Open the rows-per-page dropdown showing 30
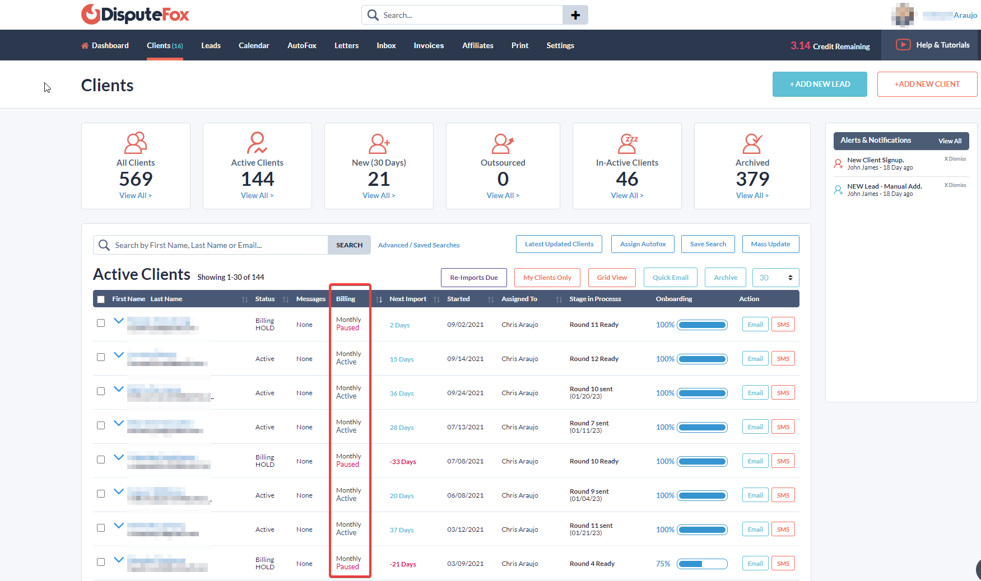981x581 pixels. coord(775,278)
